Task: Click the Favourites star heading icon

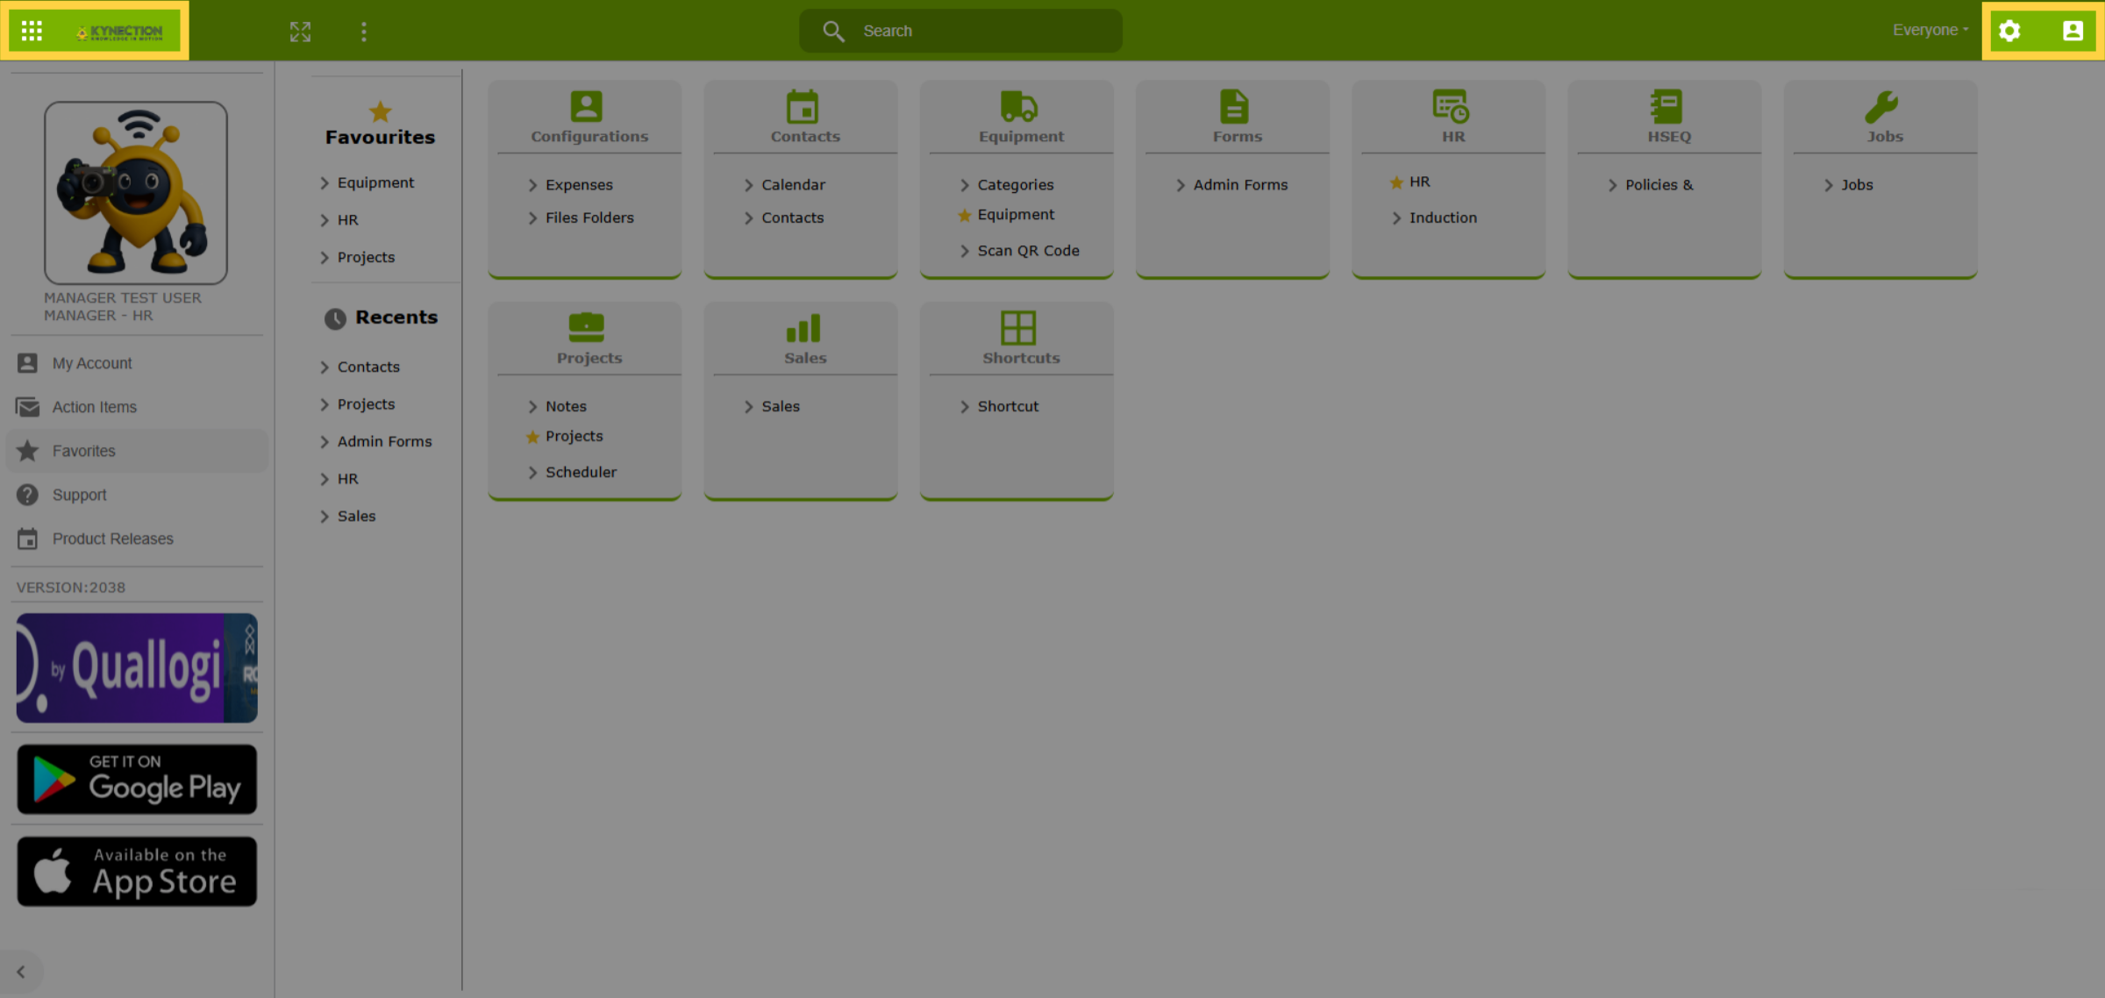Action: 380,111
